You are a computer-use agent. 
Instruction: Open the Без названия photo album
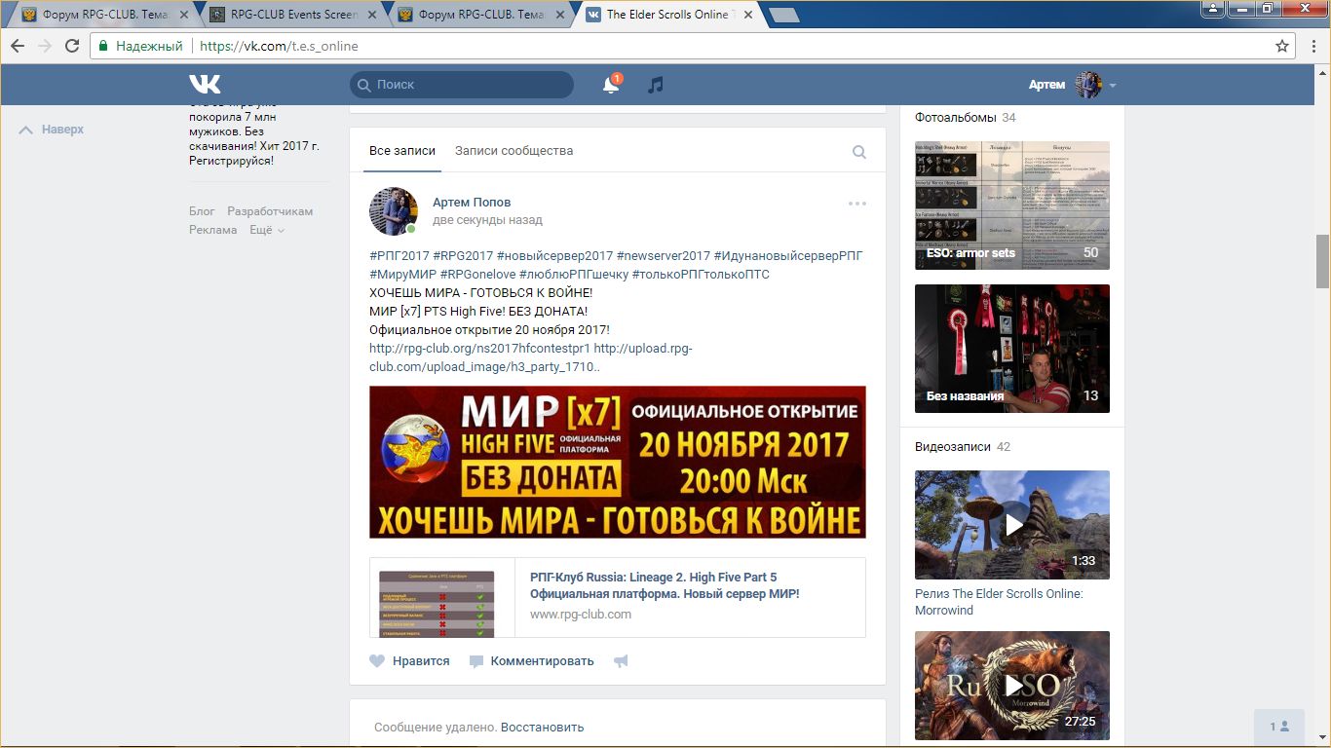[x=1012, y=349]
